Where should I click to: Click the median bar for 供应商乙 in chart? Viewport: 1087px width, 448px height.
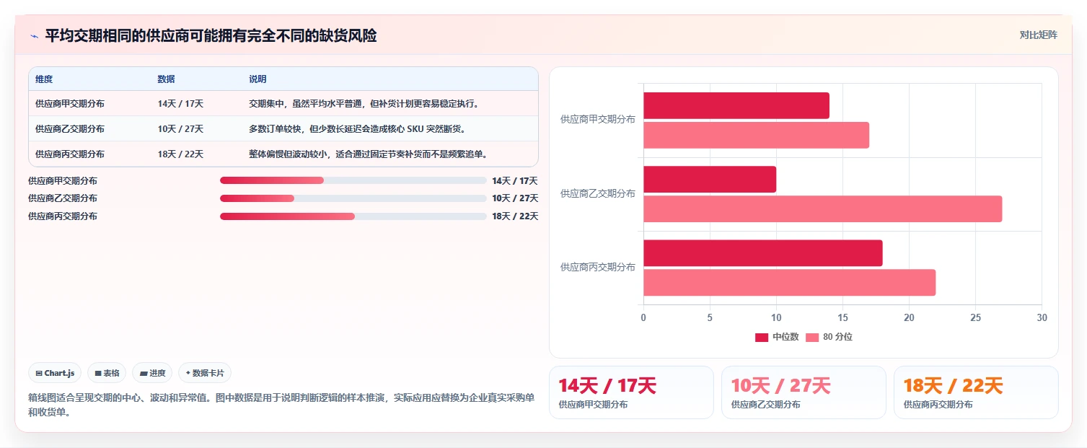(710, 179)
